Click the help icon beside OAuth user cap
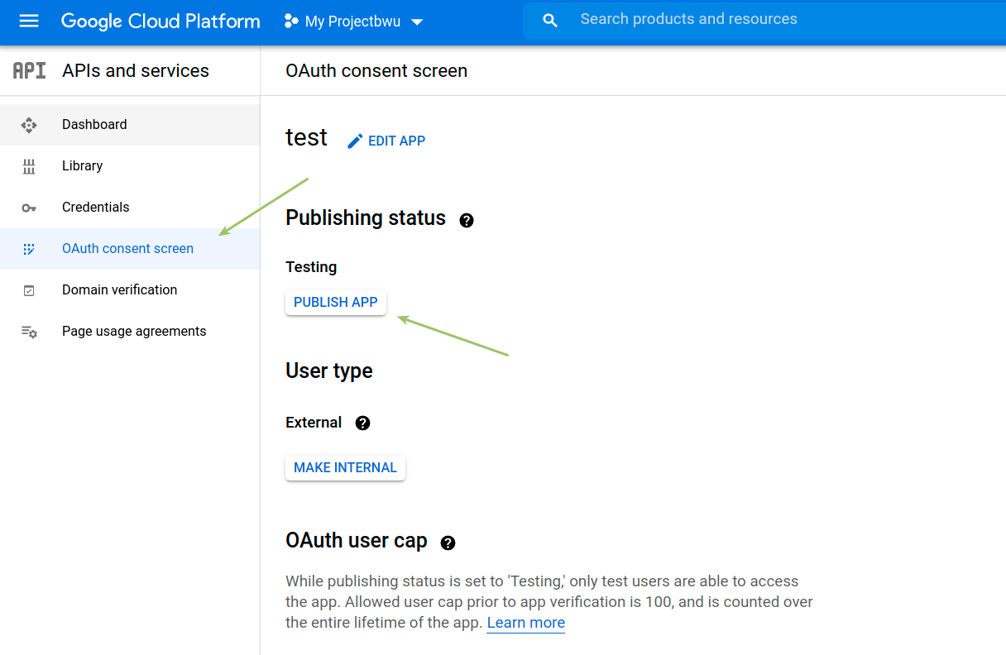 (448, 543)
